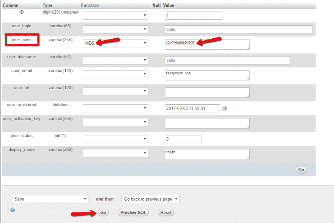Click the help icon near the bottom left
This screenshot has width=334, height=223.
tap(13, 210)
